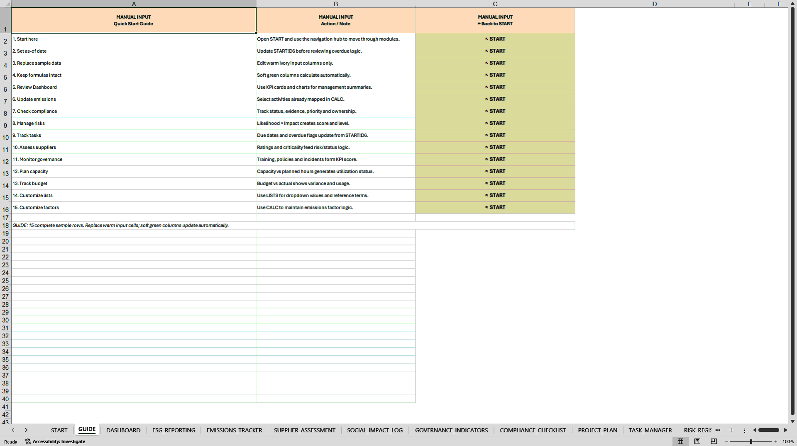The width and height of the screenshot is (797, 446).
Task: Follow START link in row 2
Action: 495,39
